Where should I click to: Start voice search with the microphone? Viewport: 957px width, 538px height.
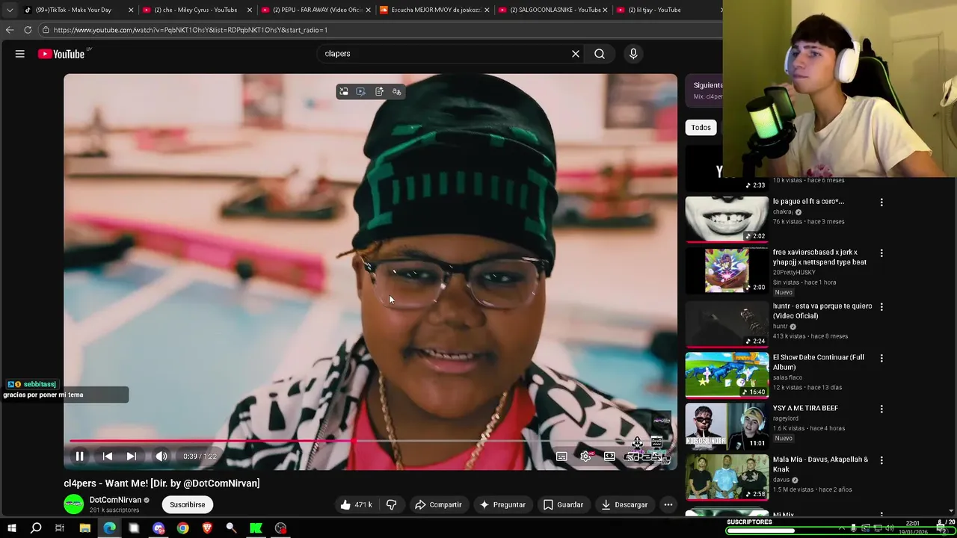click(x=633, y=54)
